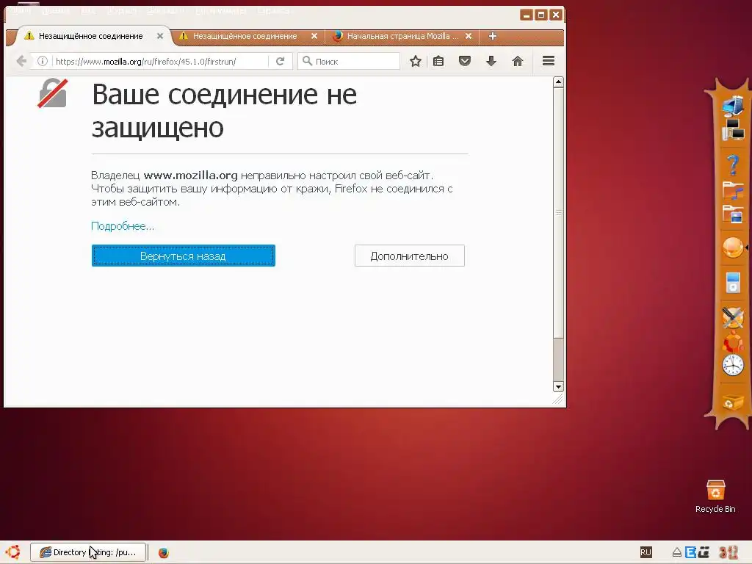Image resolution: width=752 pixels, height=564 pixels.
Task: Click the RU keyboard language indicator
Action: [646, 552]
